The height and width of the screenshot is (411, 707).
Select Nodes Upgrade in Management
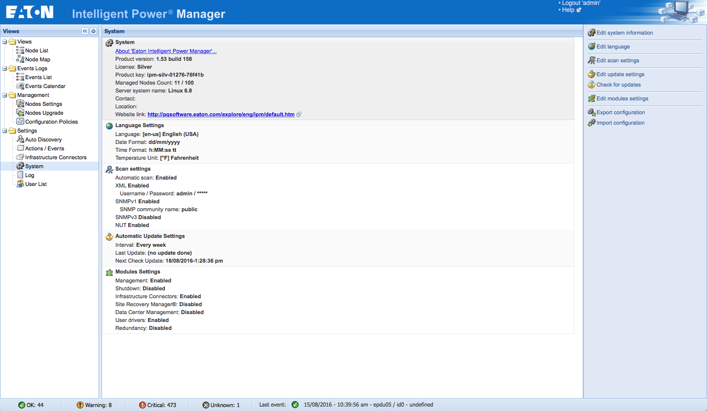[x=44, y=113]
